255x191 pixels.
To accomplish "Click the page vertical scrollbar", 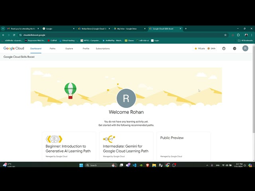I will (x=254, y=89).
